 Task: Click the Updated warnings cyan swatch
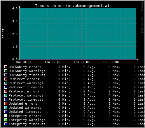[6, 108]
